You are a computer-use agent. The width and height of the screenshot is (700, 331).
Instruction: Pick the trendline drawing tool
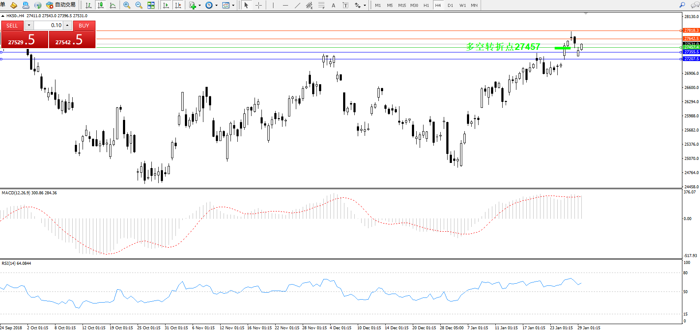(298, 5)
